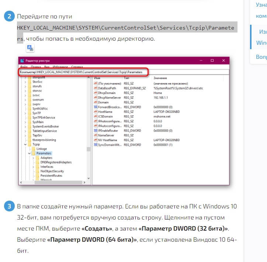This screenshot has height=262, width=267.
Task: Click the folder icon of the StorSvc key
Action: pyautogui.click(x=30, y=82)
